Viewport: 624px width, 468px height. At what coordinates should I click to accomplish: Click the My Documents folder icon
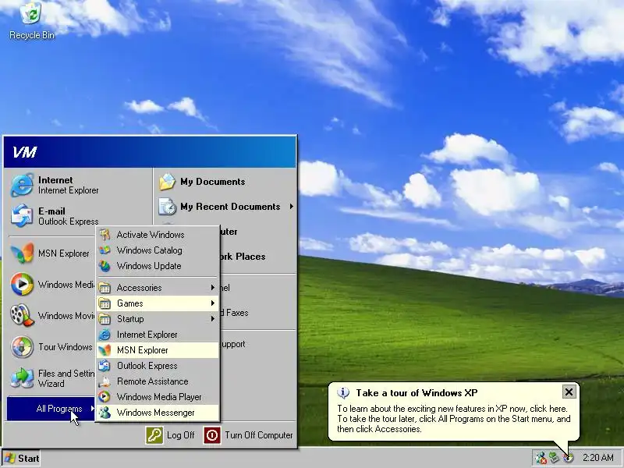(167, 182)
